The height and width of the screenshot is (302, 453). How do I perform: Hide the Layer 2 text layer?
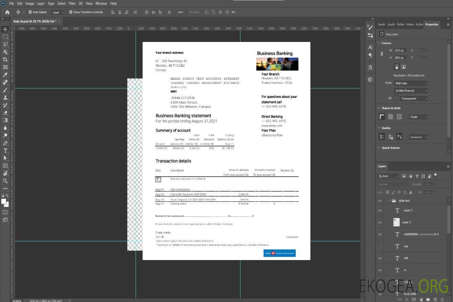[x=380, y=211]
